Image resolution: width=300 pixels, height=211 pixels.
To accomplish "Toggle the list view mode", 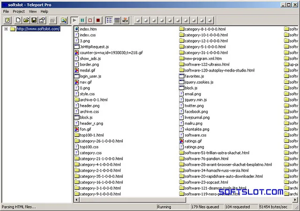I will point(109,20).
